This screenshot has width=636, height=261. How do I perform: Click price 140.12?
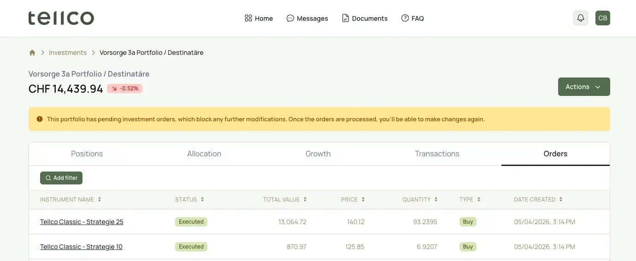pyautogui.click(x=356, y=222)
